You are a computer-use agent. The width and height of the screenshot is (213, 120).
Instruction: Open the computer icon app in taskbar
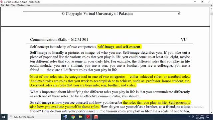[x=65, y=117]
